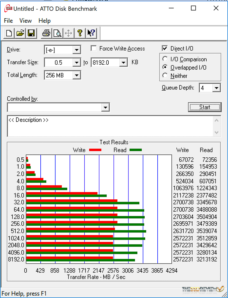Click the New document toolbar icon
Screen dimensions: 228x298
coord(9,33)
